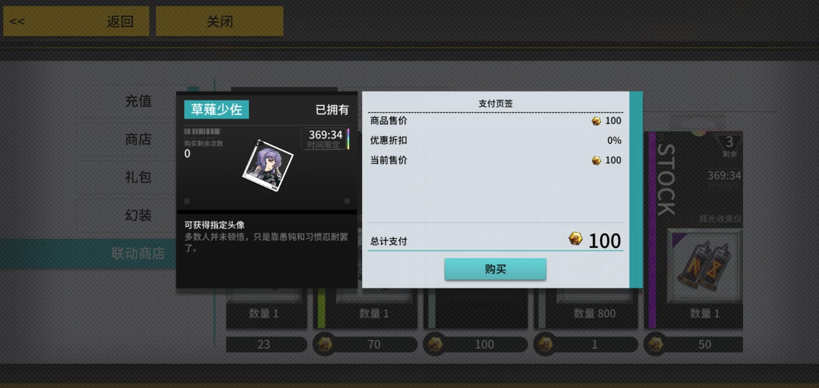The width and height of the screenshot is (819, 388).
Task: Click the coin icon on the 70 price
Action: click(325, 344)
